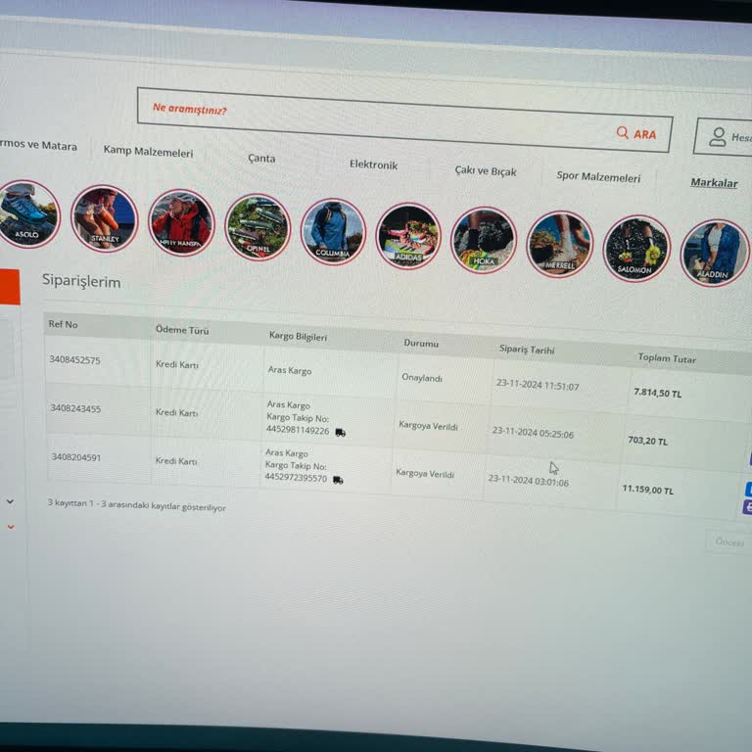Open the Columbia brand circle
Viewport: 752px width, 752px height.
(333, 232)
